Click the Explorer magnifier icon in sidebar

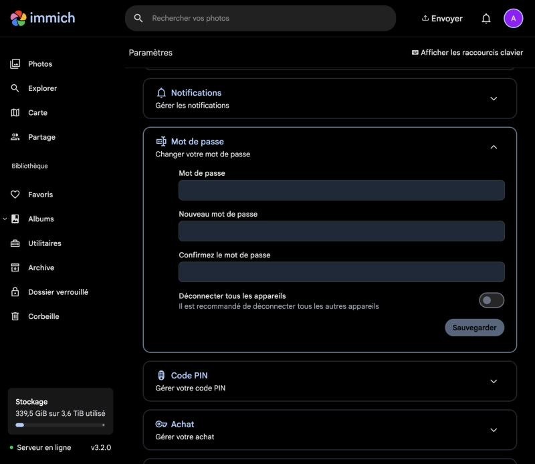point(15,88)
